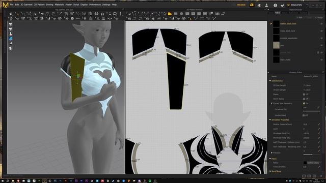Toggle the Double Sided checkbox
The height and width of the screenshot is (183, 326).
[x=304, y=115]
